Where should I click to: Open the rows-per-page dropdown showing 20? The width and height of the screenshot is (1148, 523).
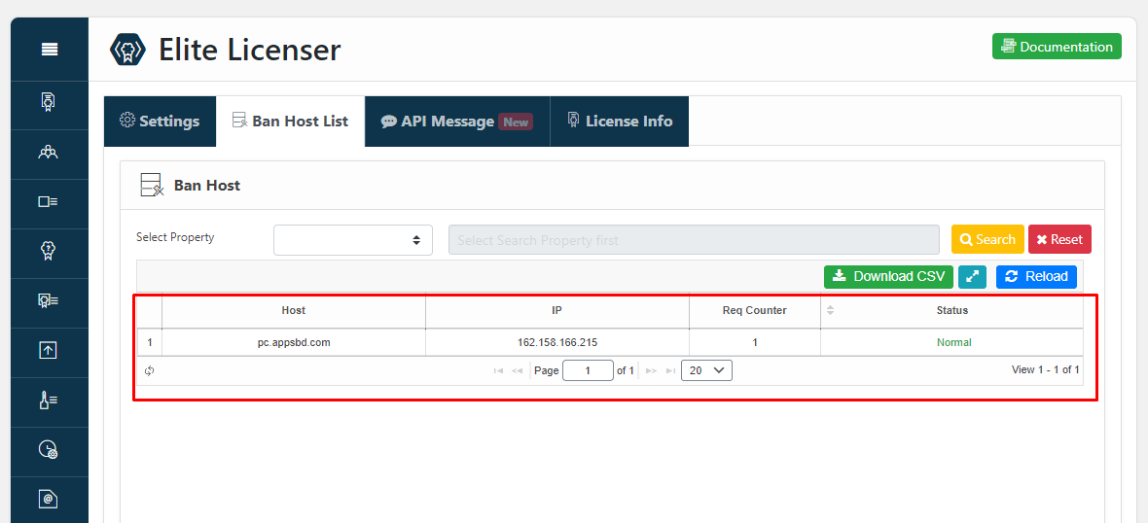(x=706, y=370)
